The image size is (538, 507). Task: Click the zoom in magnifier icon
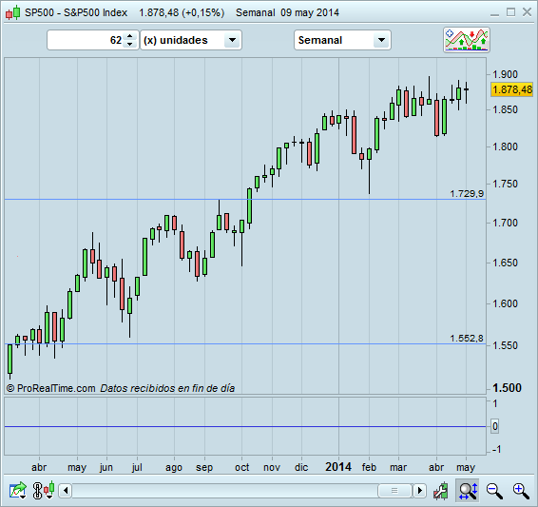click(x=521, y=491)
